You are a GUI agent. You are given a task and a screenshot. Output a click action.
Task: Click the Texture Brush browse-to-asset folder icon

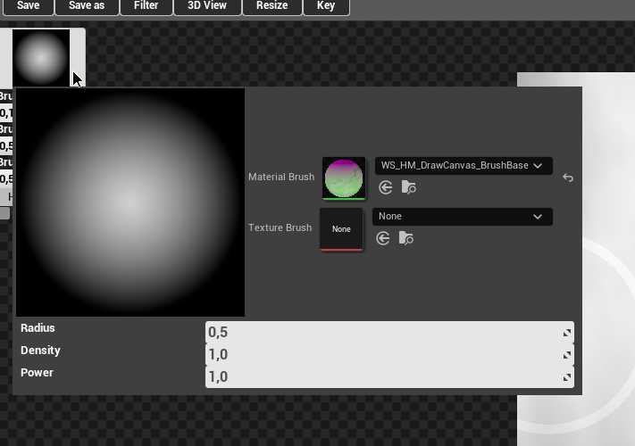pyautogui.click(x=405, y=238)
